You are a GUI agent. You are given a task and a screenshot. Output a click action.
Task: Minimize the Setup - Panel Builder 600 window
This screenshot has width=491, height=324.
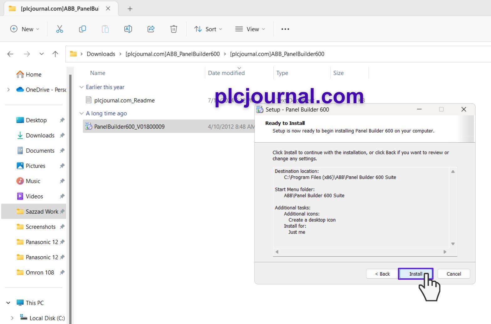coord(419,109)
